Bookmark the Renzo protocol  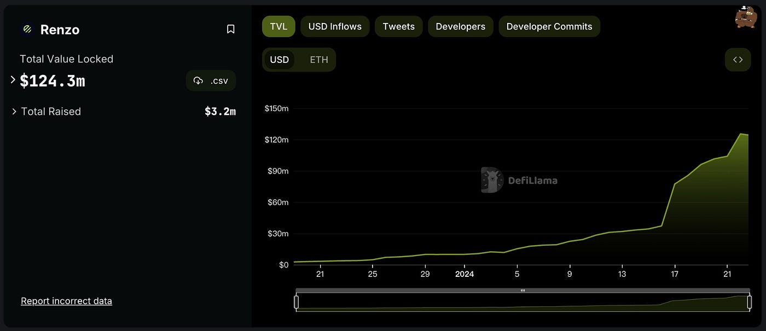pos(231,30)
